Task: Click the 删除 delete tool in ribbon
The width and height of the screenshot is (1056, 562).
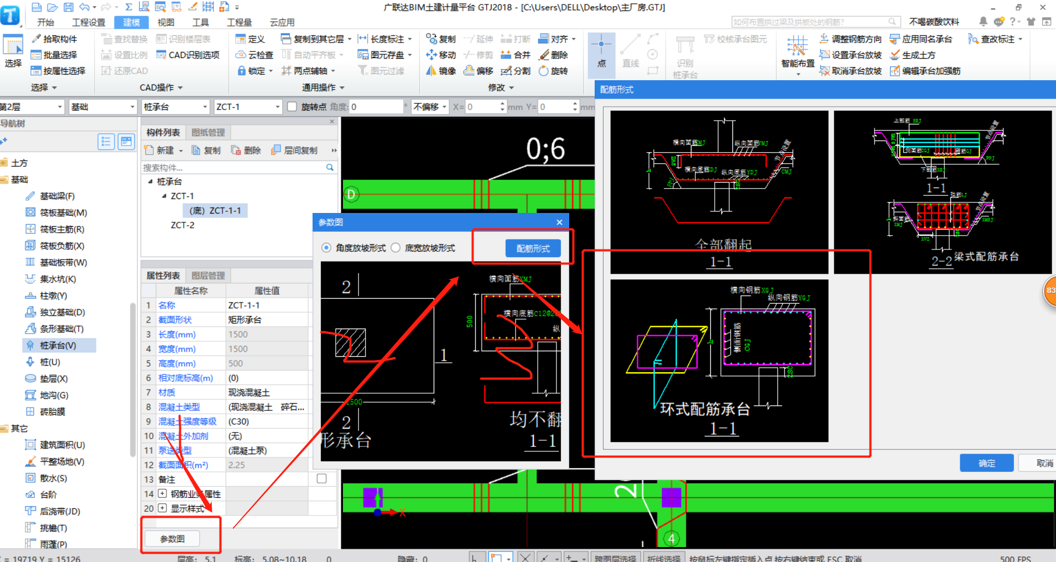Action: click(554, 55)
